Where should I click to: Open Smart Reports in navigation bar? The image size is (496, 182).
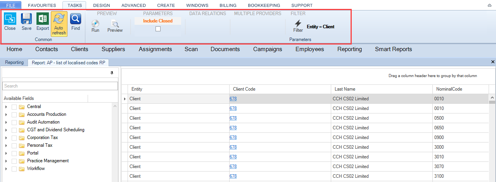pos(393,49)
